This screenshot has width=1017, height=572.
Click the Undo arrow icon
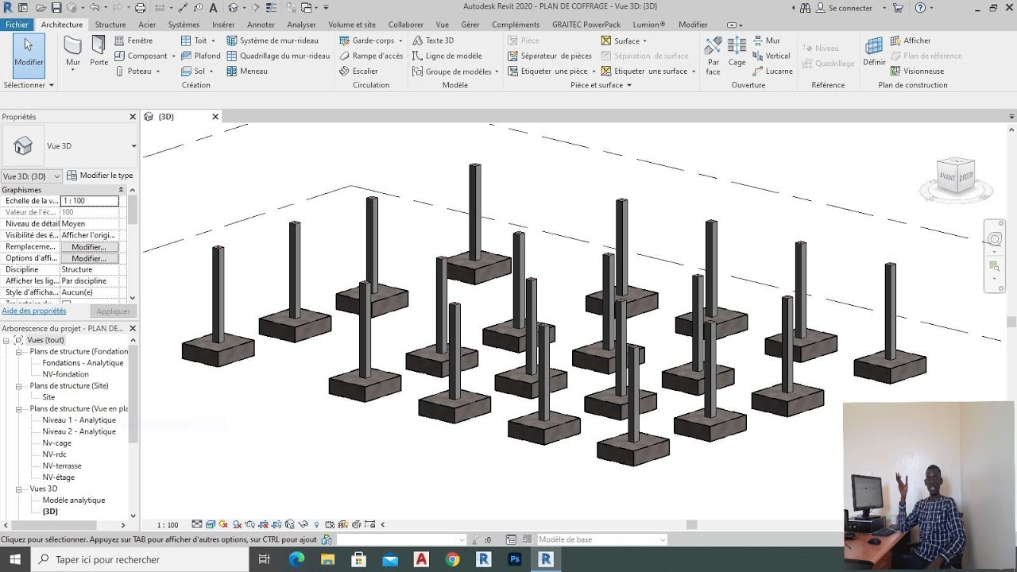tap(95, 7)
